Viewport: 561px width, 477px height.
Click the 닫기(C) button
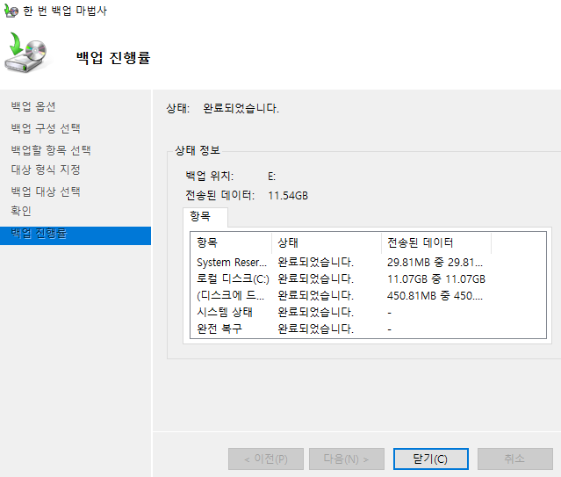tap(430, 459)
